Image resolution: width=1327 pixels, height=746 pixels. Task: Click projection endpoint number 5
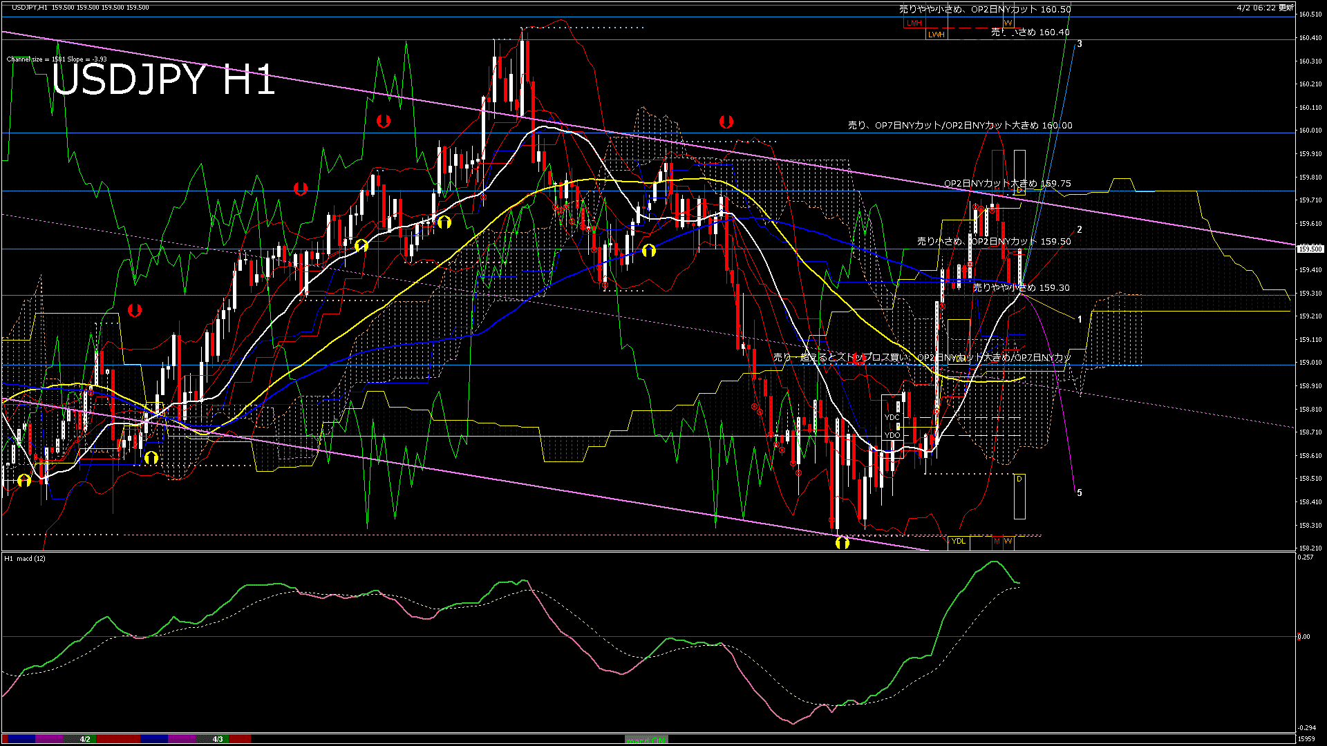click(x=1080, y=492)
